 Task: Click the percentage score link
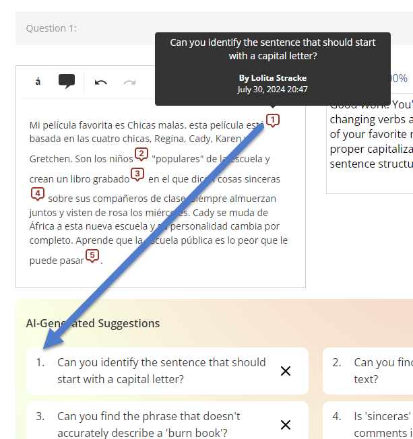(399, 78)
